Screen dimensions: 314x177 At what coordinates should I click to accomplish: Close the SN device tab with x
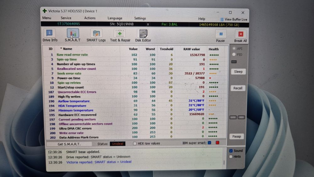tap(148, 24)
